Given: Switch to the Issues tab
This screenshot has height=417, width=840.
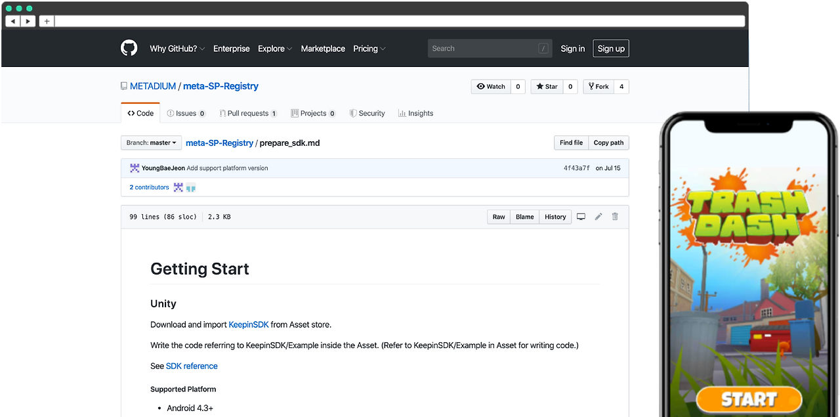Looking at the screenshot, I should [186, 113].
